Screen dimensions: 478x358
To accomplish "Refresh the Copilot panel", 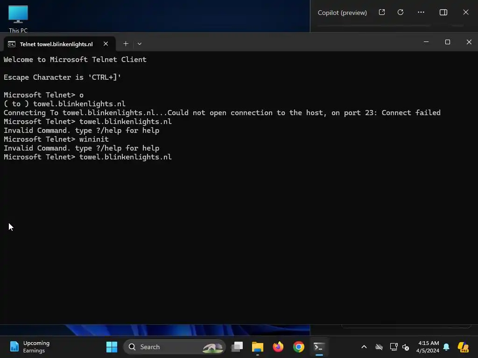I will (x=401, y=12).
